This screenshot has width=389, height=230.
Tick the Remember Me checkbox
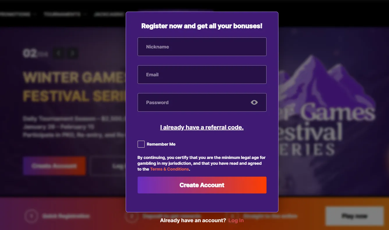point(141,144)
